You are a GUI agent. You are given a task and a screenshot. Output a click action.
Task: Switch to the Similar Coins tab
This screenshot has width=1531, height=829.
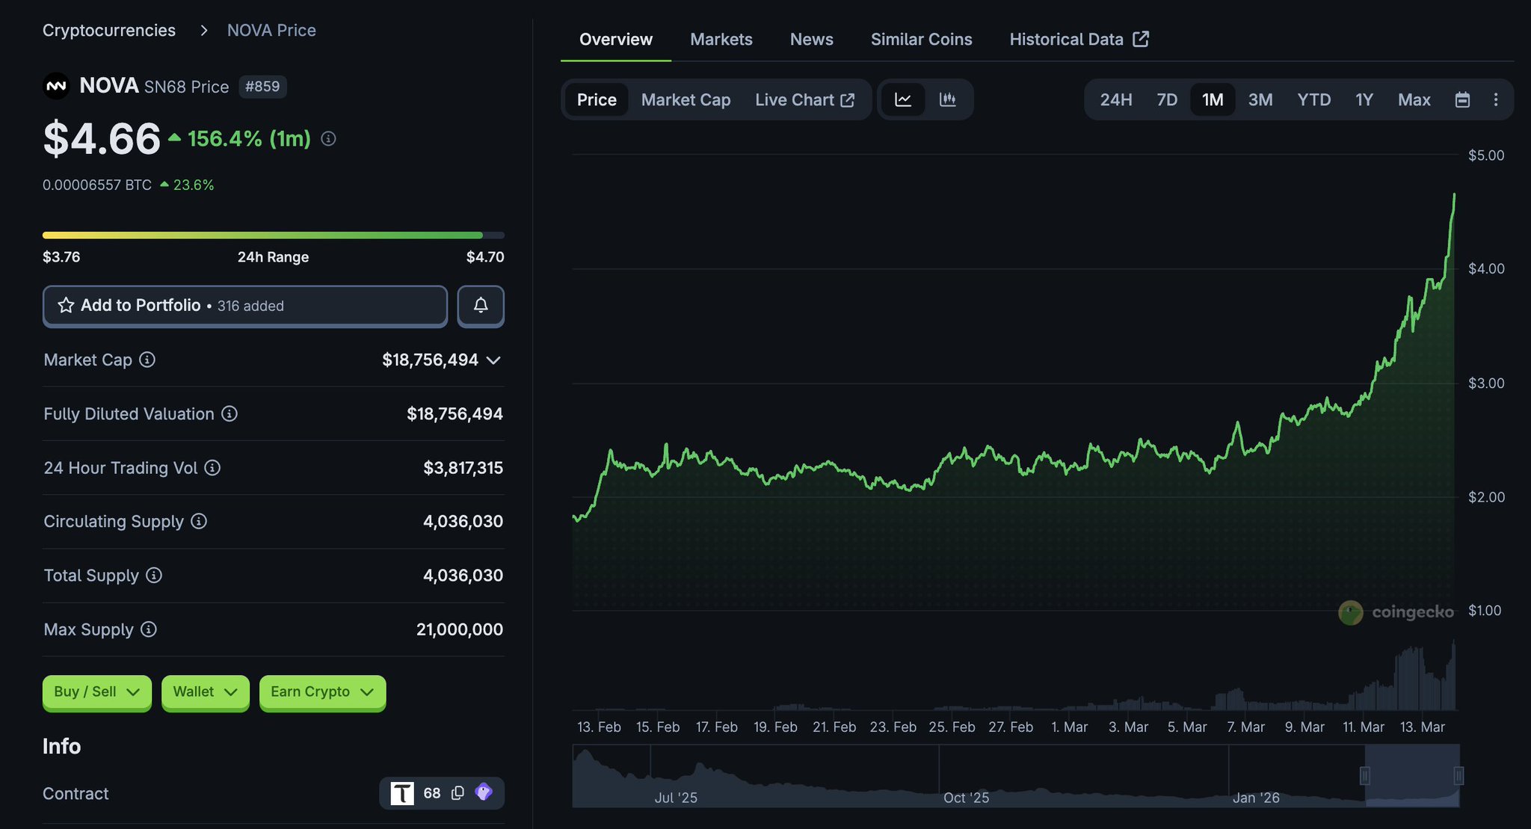[x=921, y=39]
